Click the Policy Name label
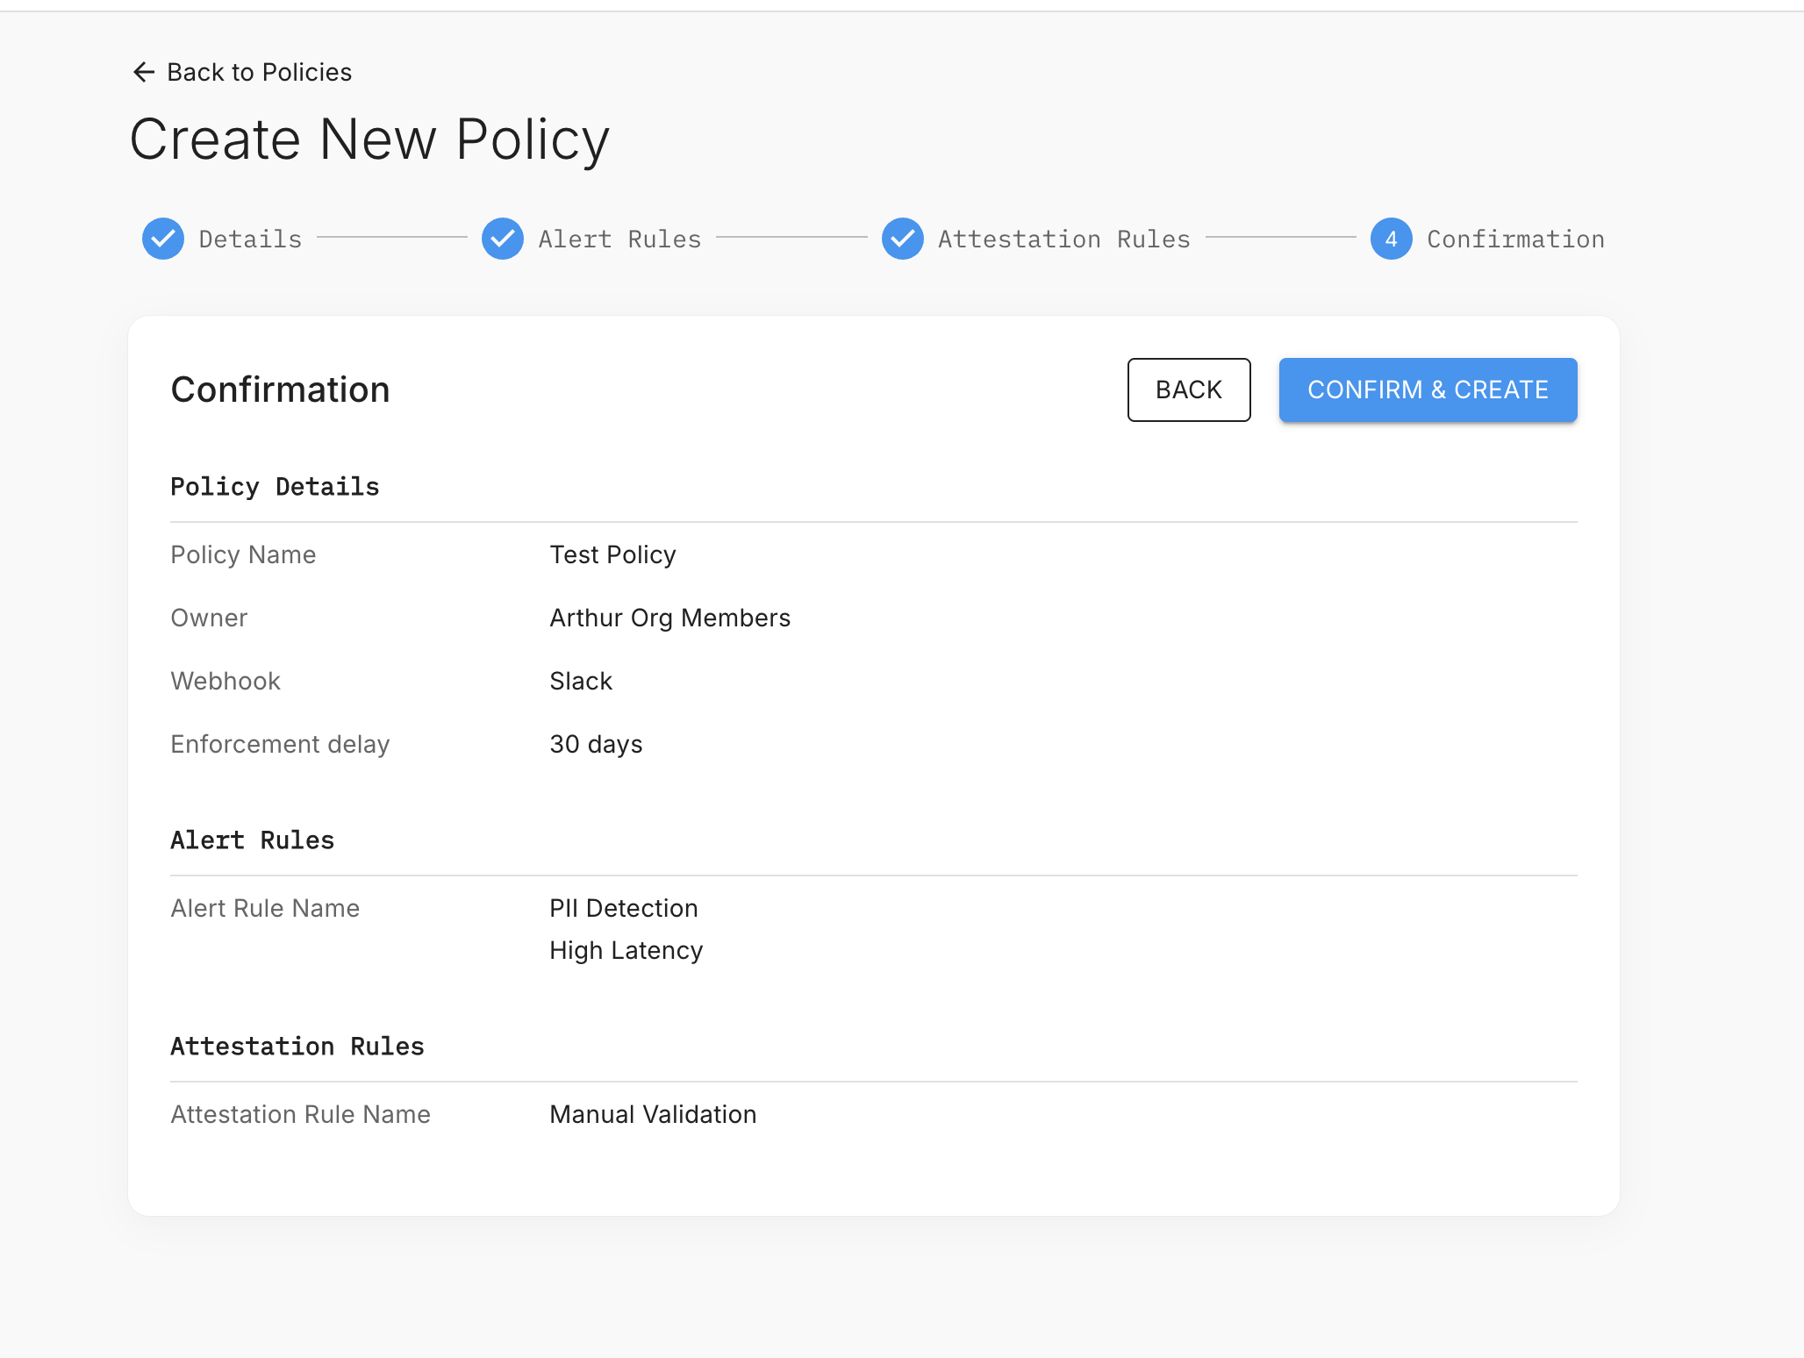Image resolution: width=1804 pixels, height=1358 pixels. click(x=243, y=554)
